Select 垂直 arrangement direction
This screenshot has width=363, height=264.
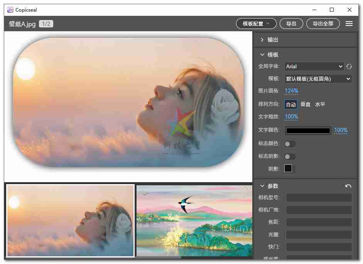pos(306,105)
